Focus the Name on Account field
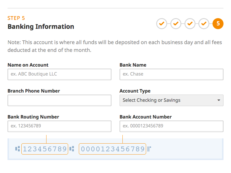 [59, 74]
